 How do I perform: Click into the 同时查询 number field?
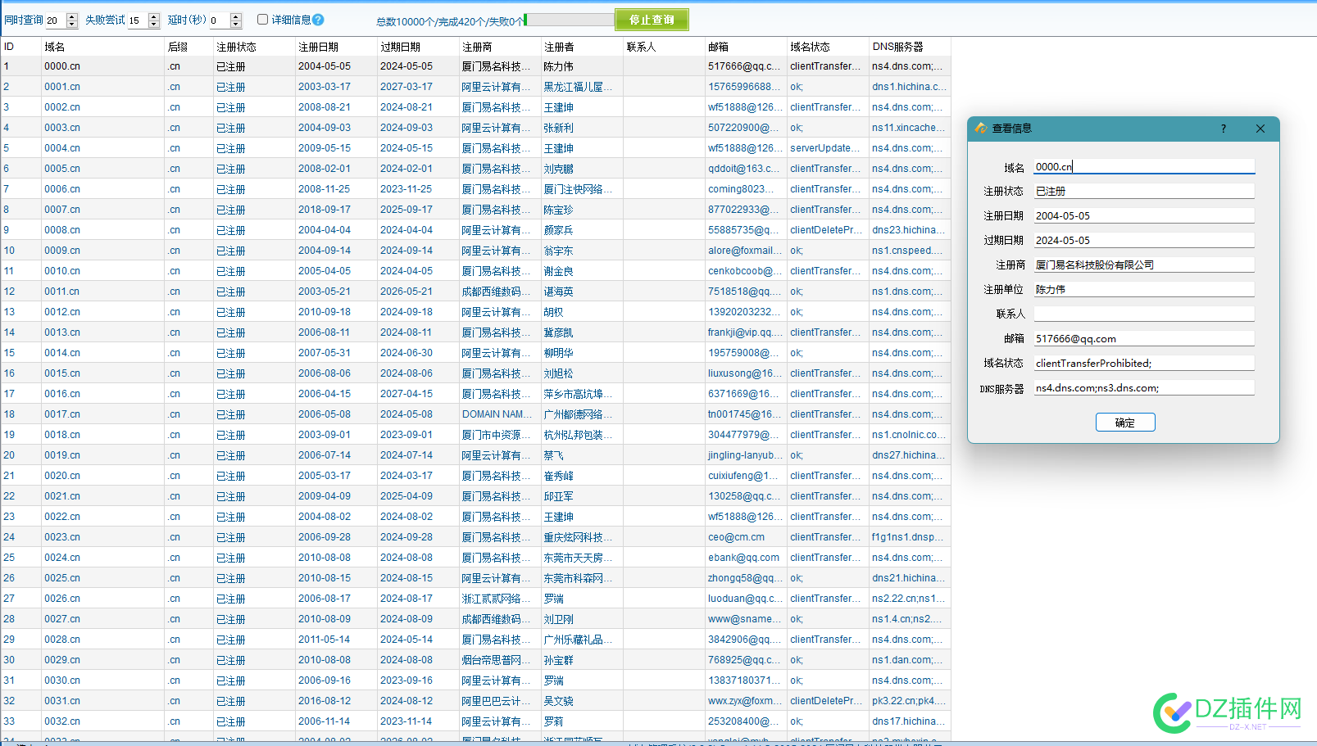coord(56,20)
